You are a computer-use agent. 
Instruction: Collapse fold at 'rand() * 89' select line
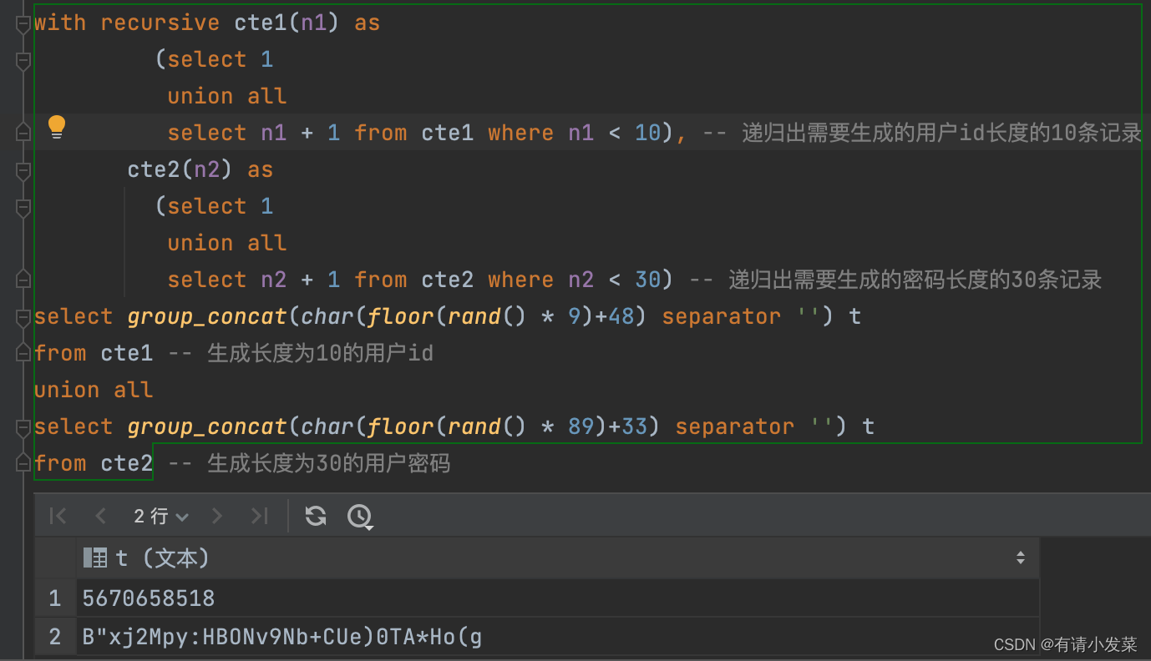pos(23,427)
